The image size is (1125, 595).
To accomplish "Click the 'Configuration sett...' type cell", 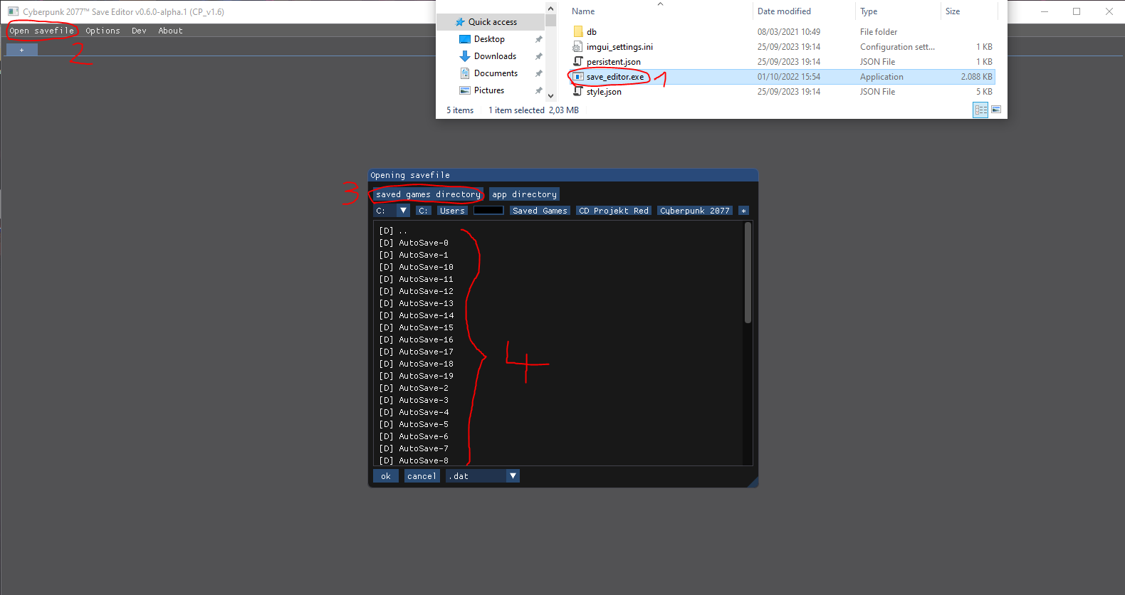I will click(x=897, y=47).
